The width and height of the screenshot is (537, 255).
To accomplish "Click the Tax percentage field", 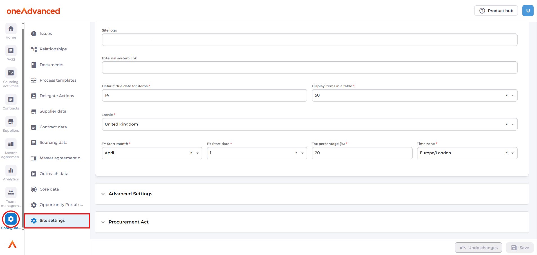I will 362,153.
